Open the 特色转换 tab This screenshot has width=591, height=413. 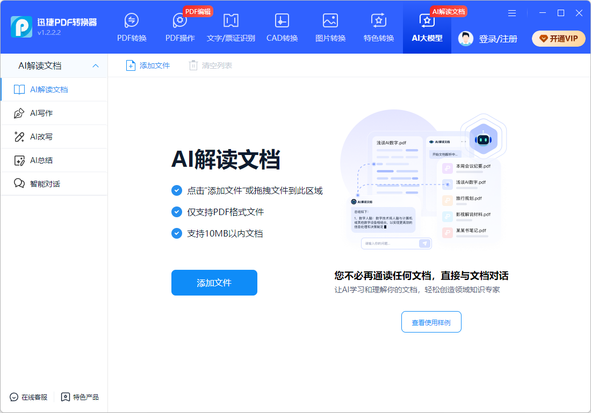378,27
